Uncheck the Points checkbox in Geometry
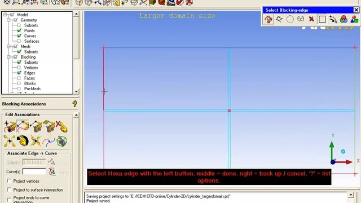The image size is (361, 203). [19, 30]
